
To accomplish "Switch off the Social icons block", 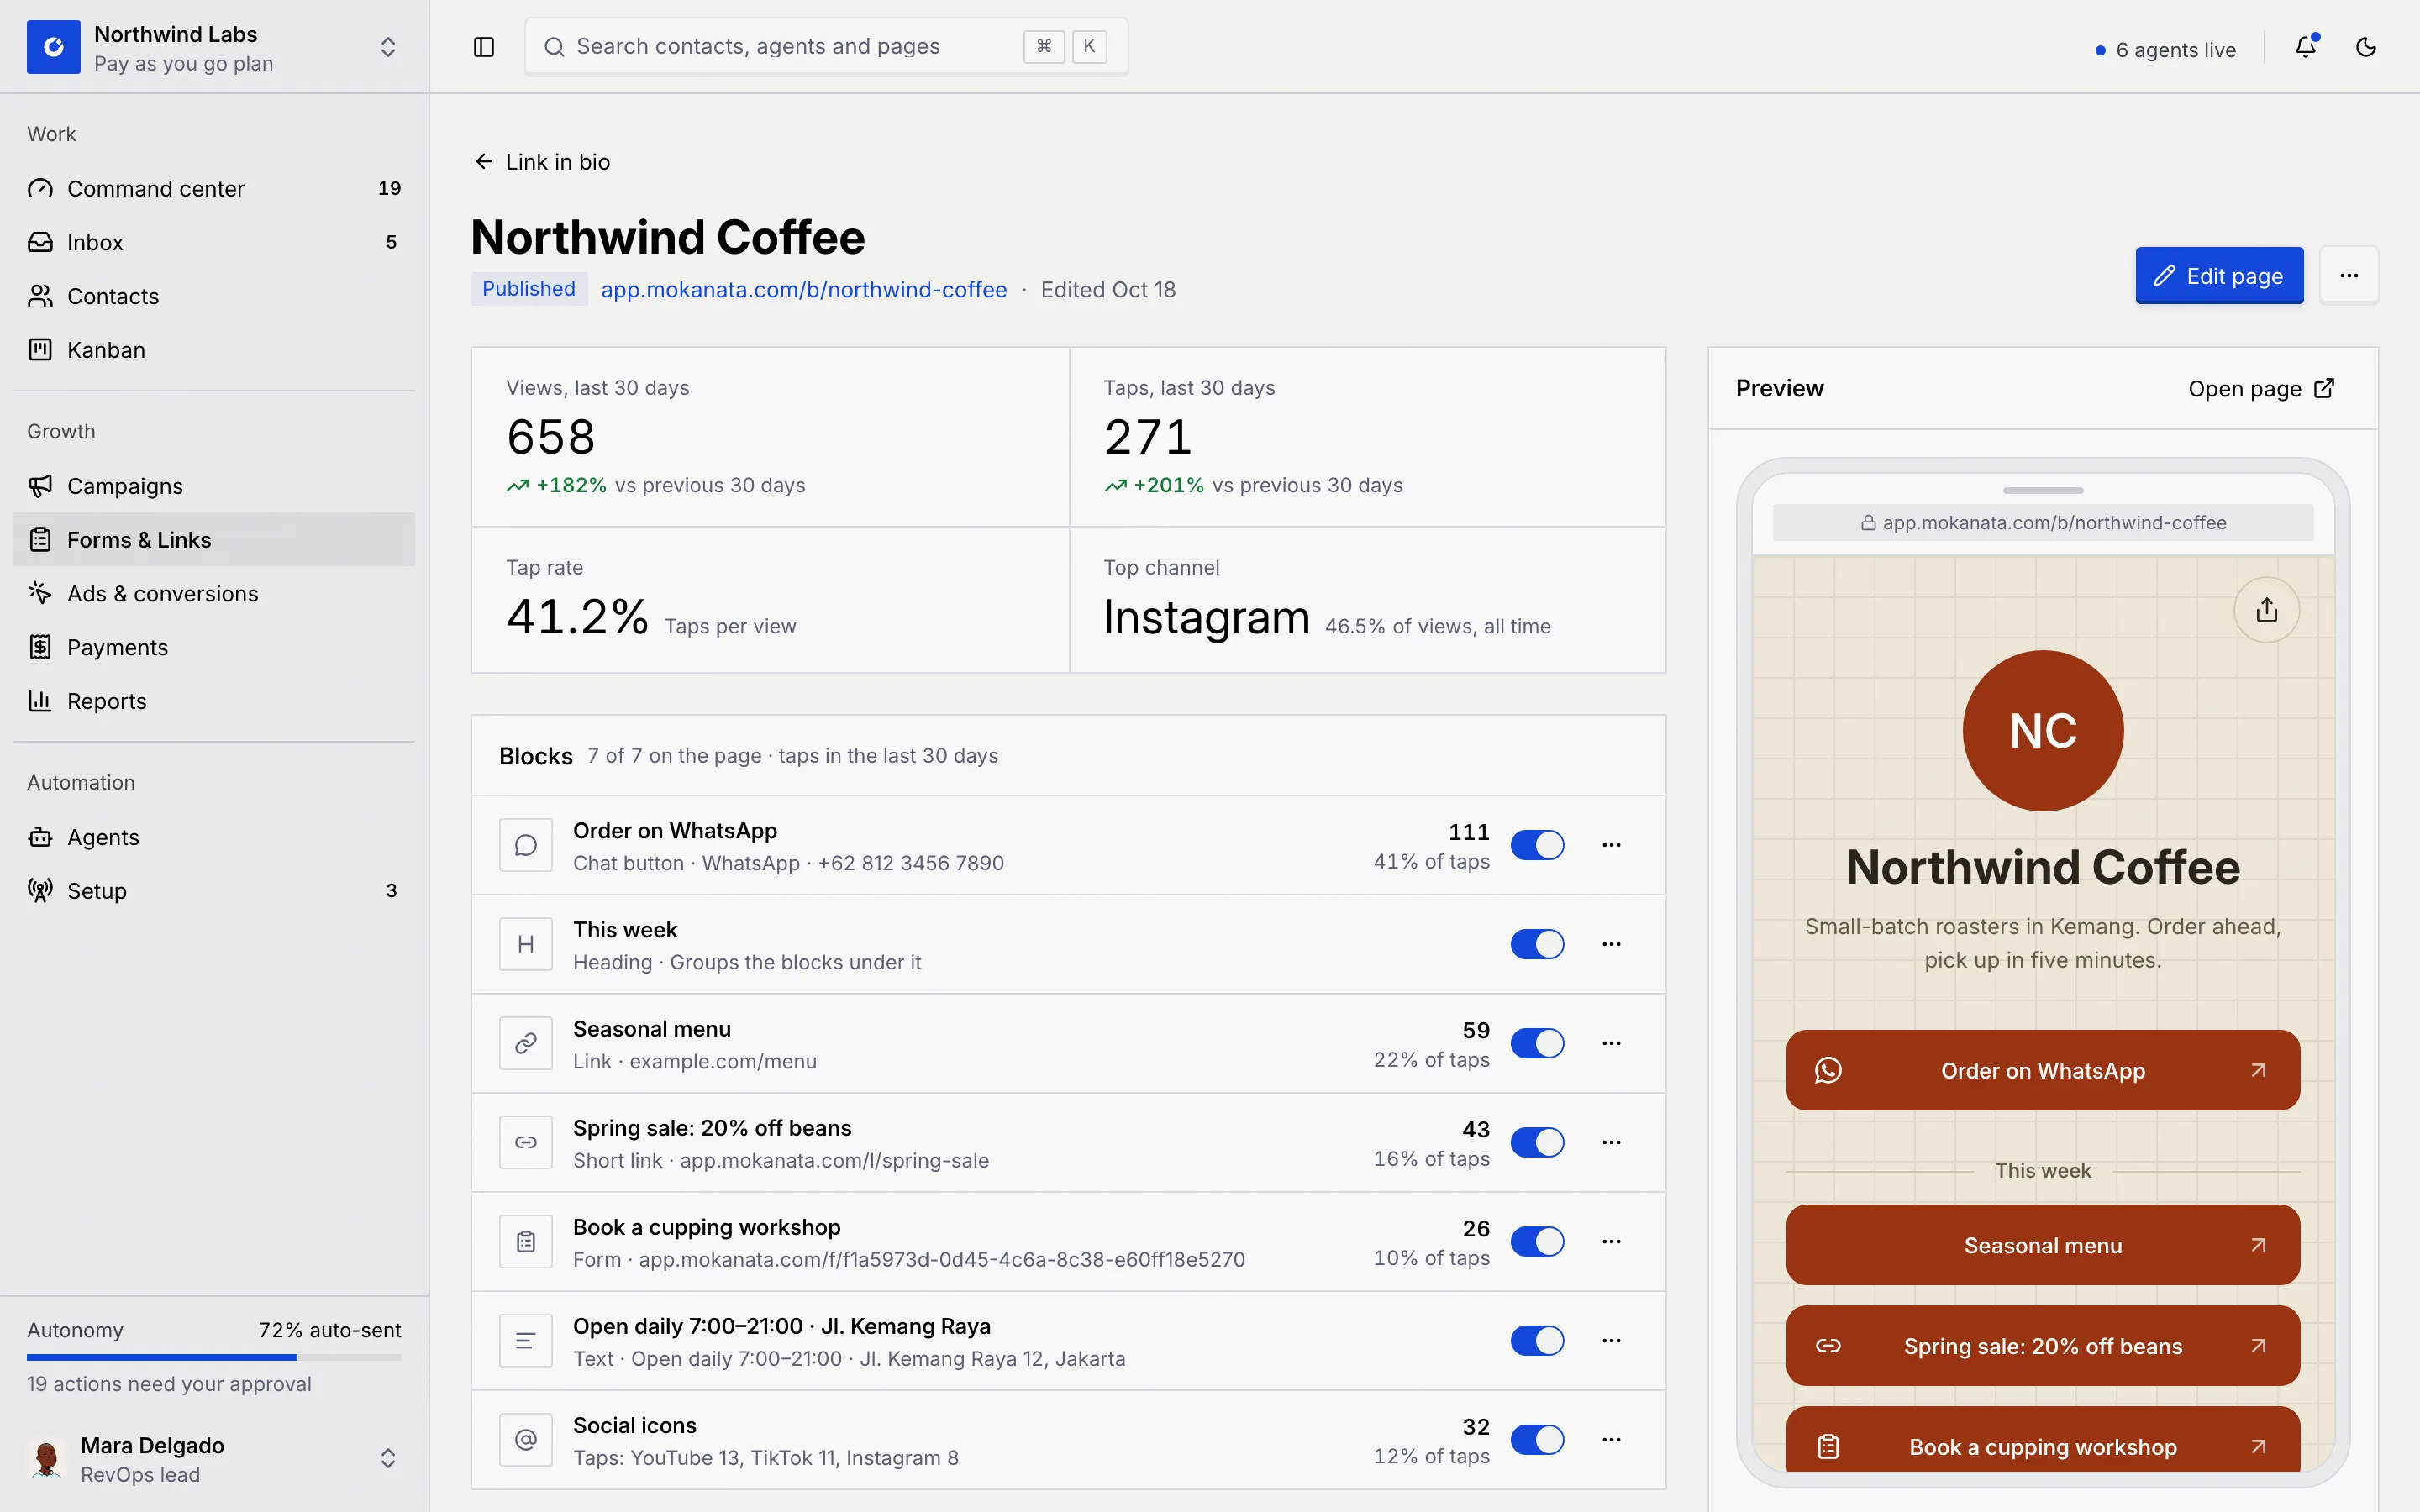I will 1537,1440.
